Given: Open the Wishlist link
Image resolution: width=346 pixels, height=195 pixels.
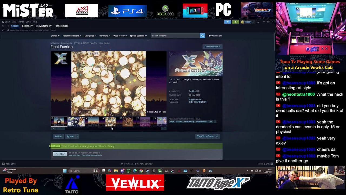Looking at the screenshot, I should [215, 36].
